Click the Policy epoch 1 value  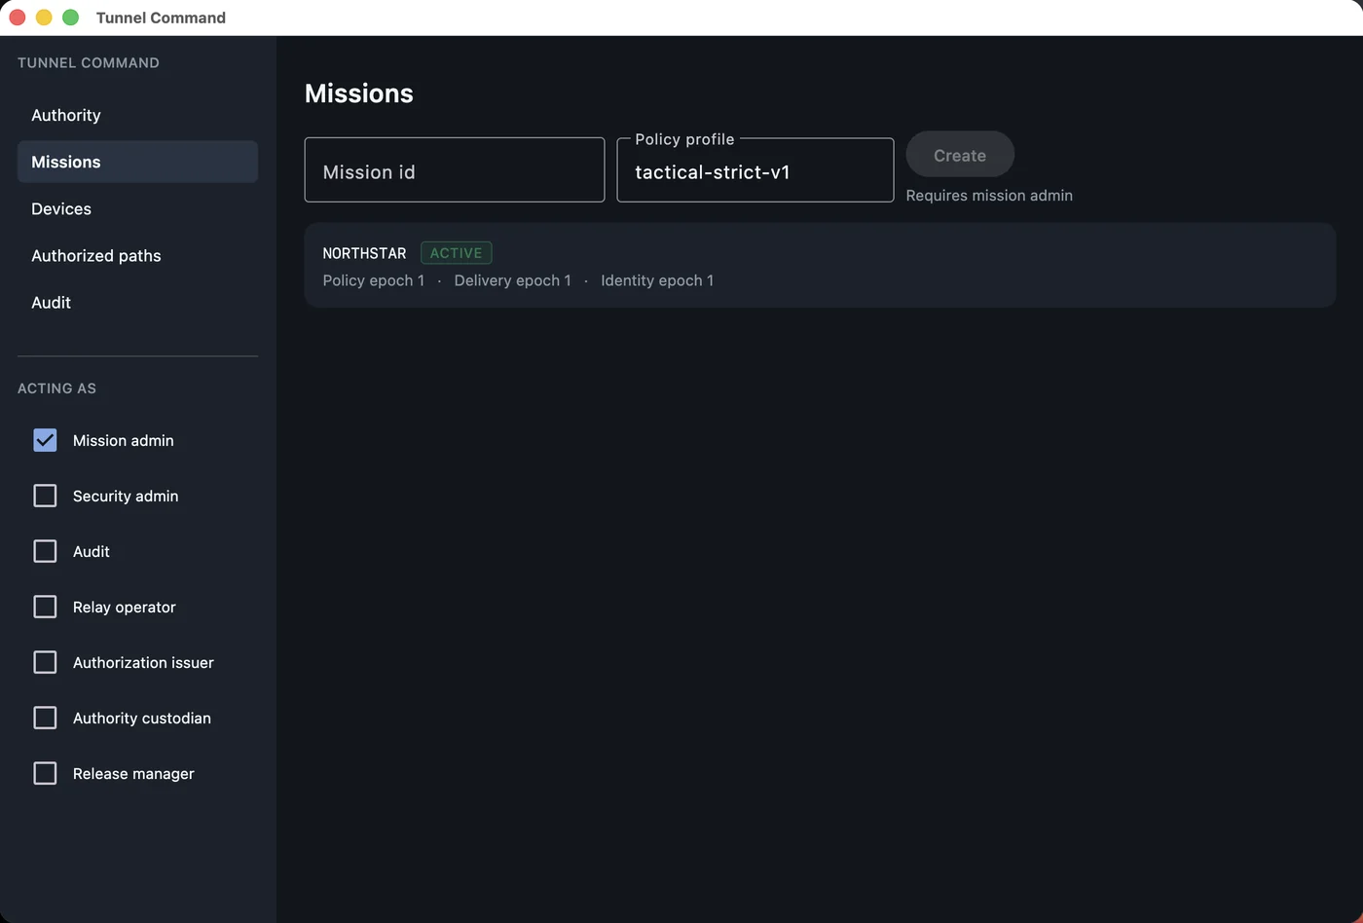(x=374, y=280)
